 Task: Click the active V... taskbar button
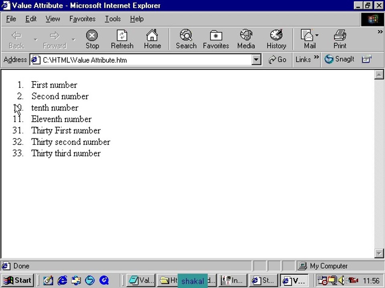(x=294, y=280)
